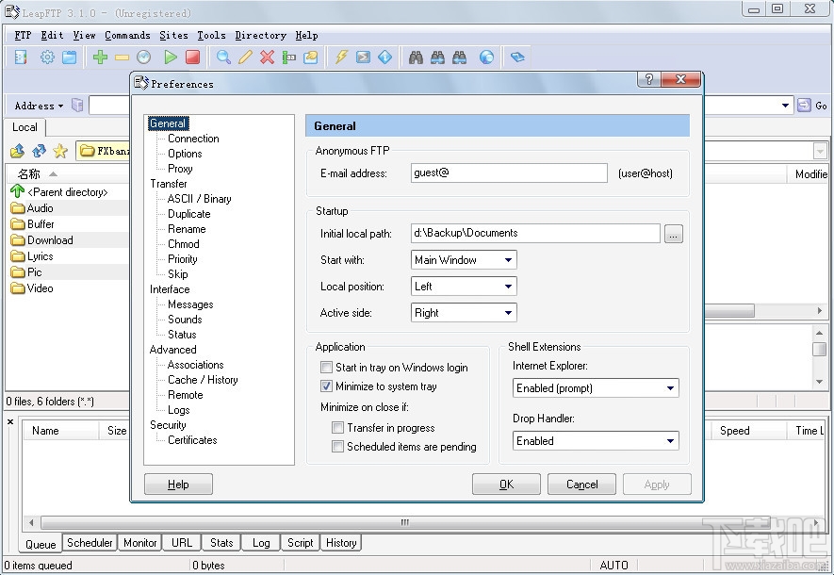
Task: Click the second blue binoculars icon
Action: 438,57
